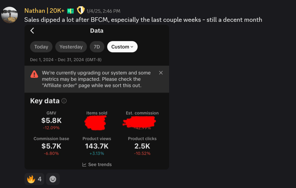Image resolution: width=296 pixels, height=188 pixels.
Task: Open the Custom date range dropdown
Action: [122, 47]
